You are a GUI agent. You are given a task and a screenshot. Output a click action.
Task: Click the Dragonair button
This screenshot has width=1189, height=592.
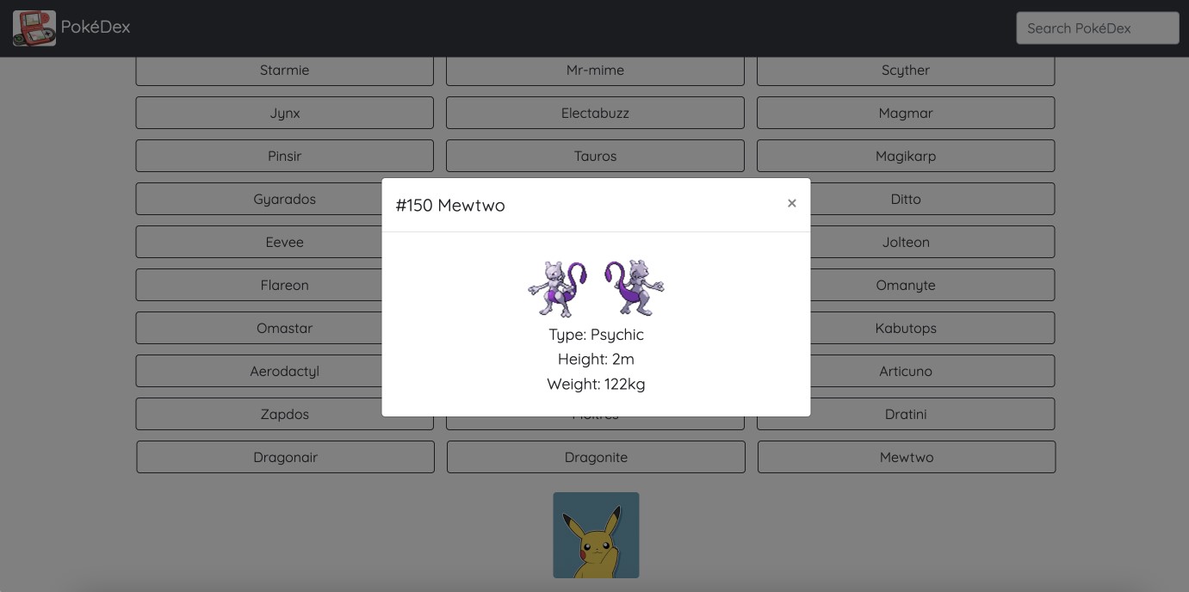[286, 457]
